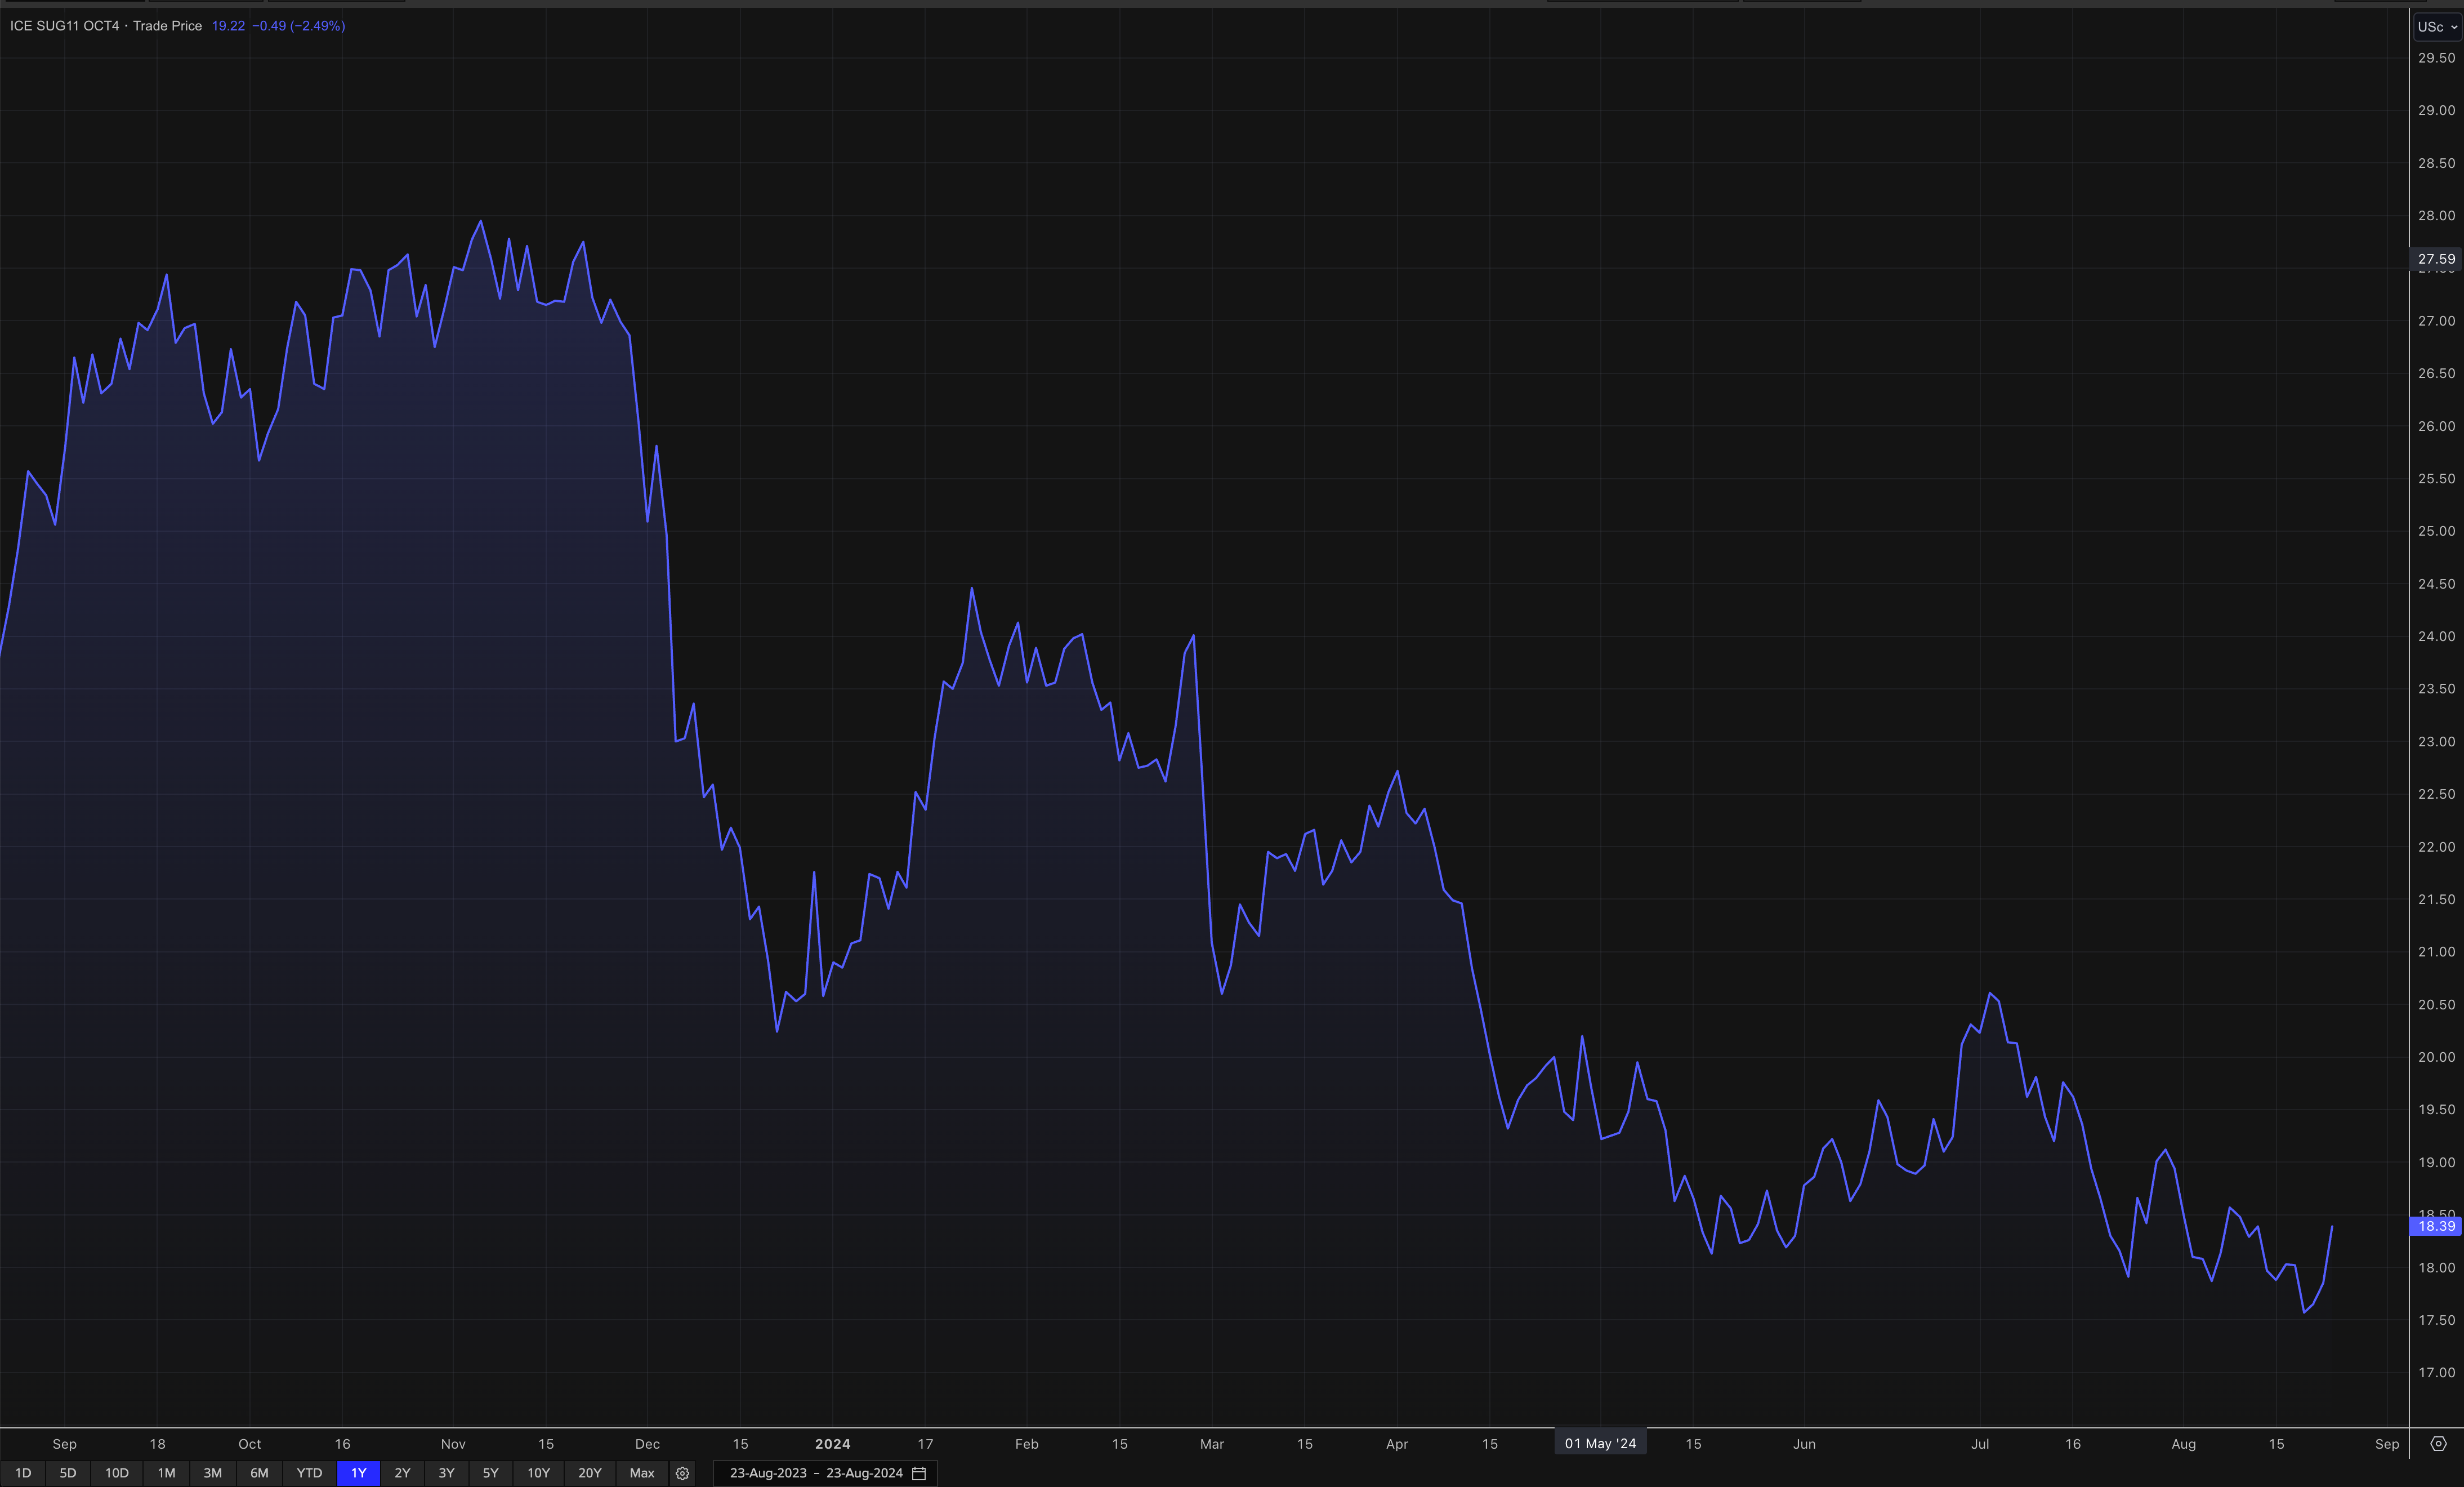Switch to 3Y time range
2464x1487 pixels.
[x=446, y=1473]
